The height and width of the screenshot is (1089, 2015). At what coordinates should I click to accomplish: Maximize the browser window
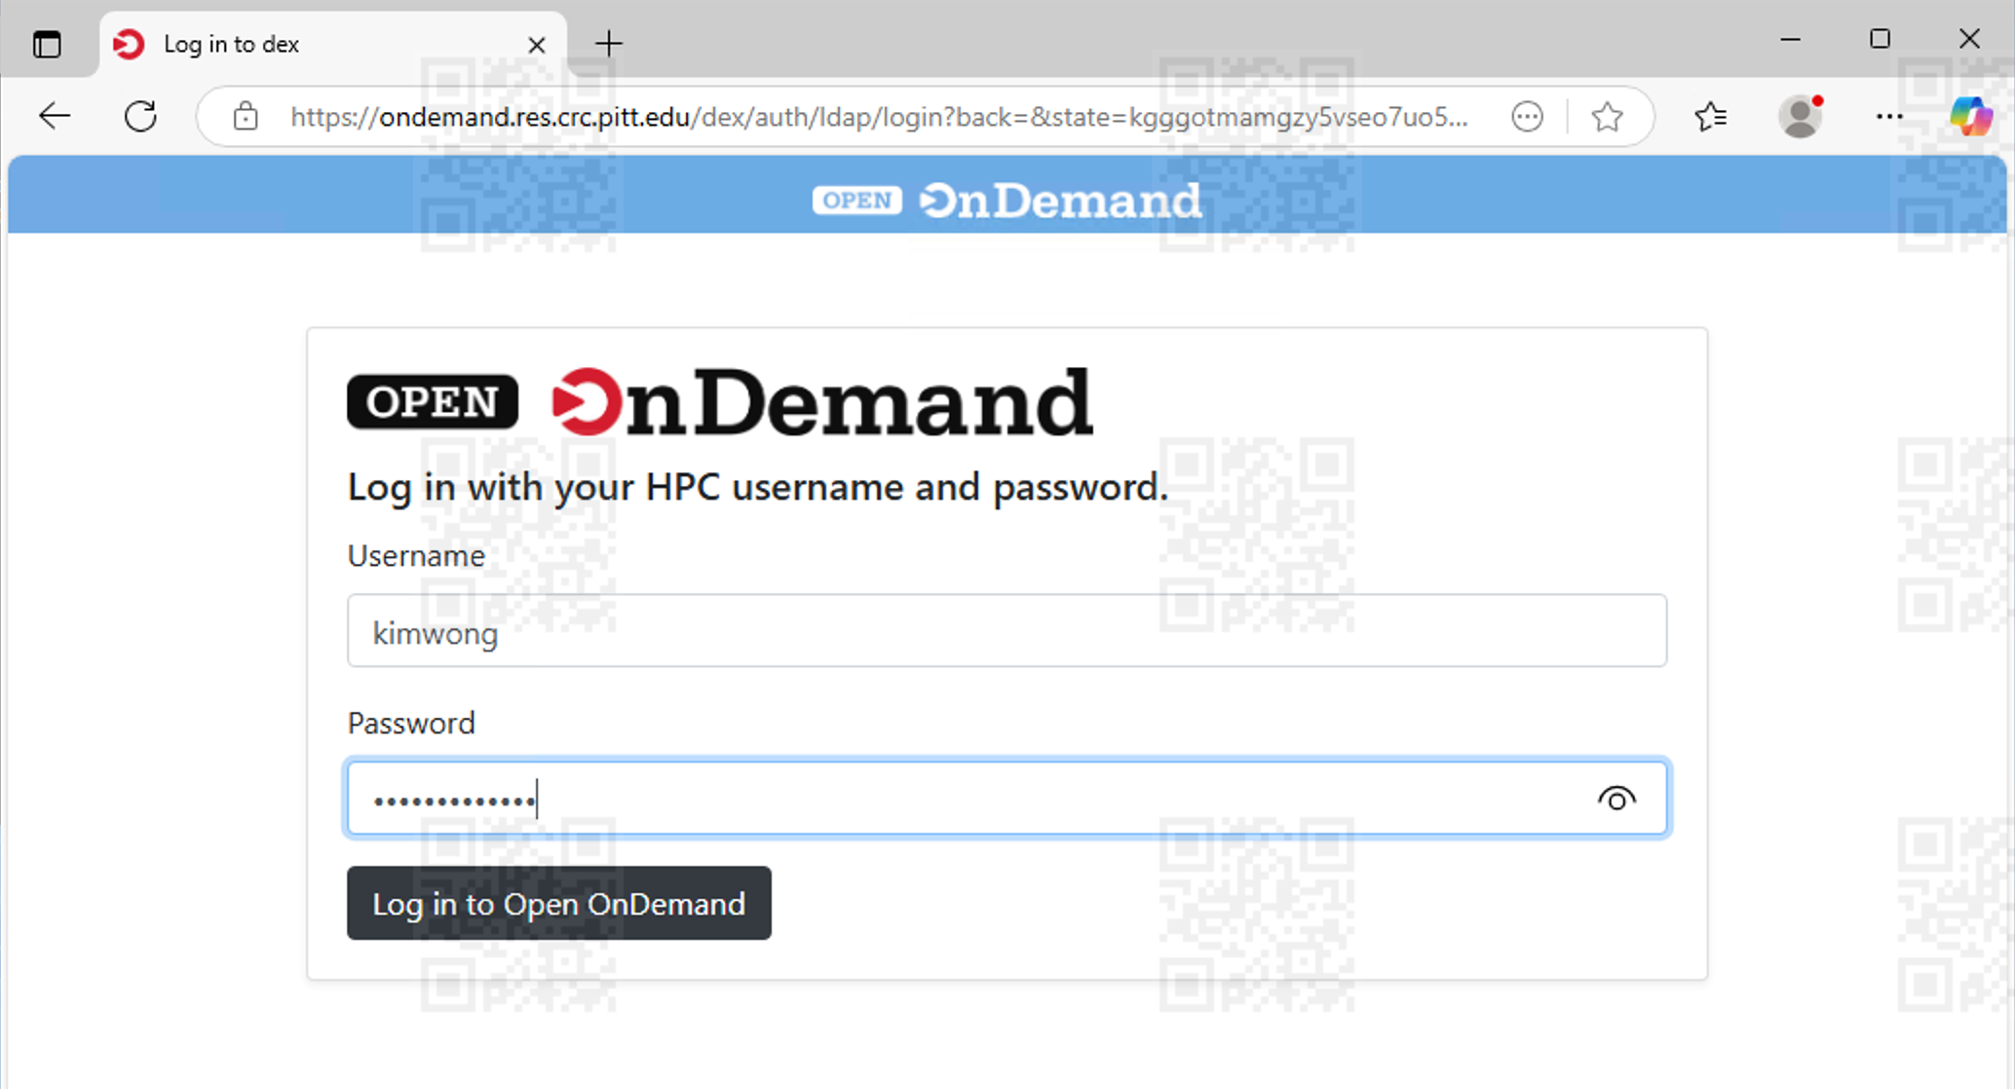pos(1880,40)
